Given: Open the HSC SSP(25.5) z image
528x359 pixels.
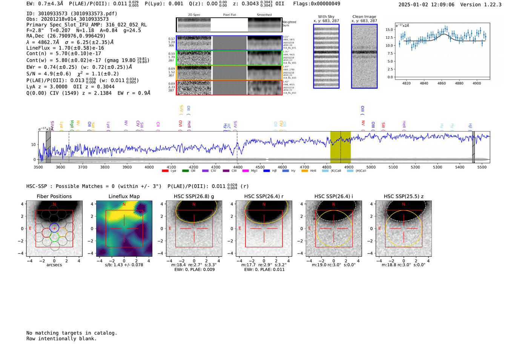Looking at the screenshot, I should tap(404, 229).
